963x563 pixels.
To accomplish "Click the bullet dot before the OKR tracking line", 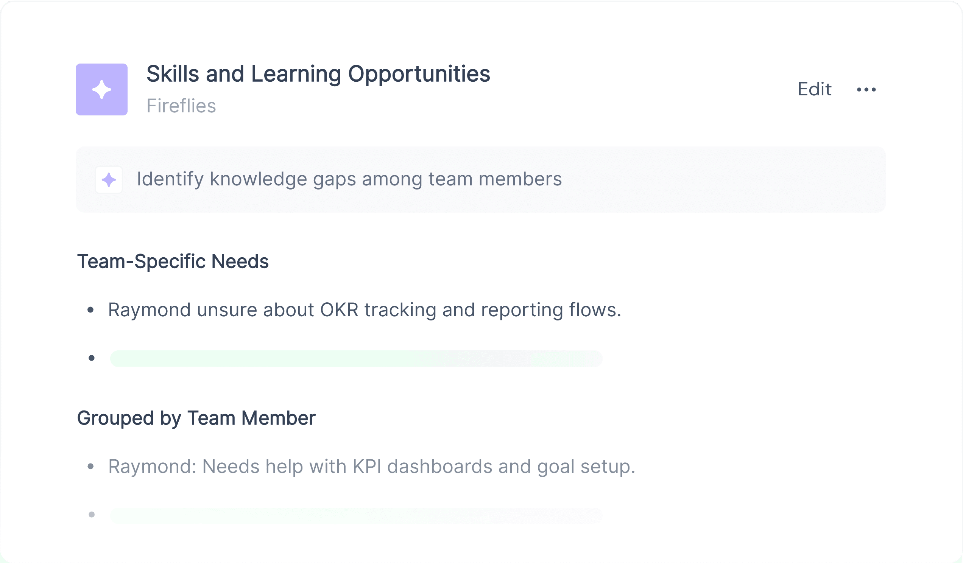I will [90, 310].
